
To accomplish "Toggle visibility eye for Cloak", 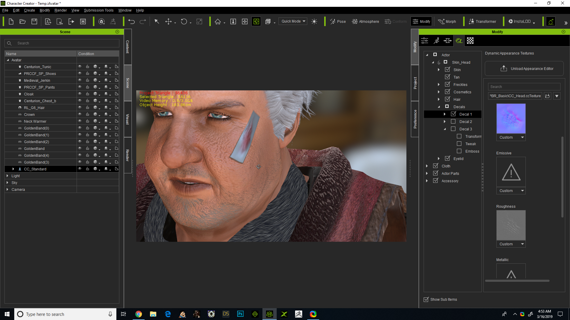I will [x=80, y=94].
